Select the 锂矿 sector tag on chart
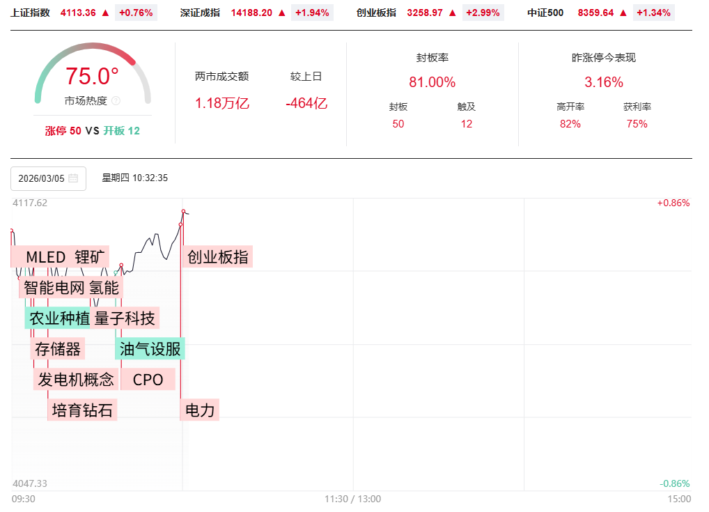The image size is (709, 512). pyautogui.click(x=91, y=256)
